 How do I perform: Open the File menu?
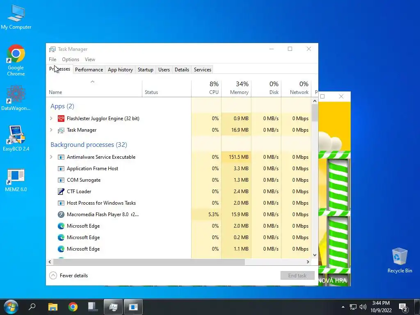point(52,59)
